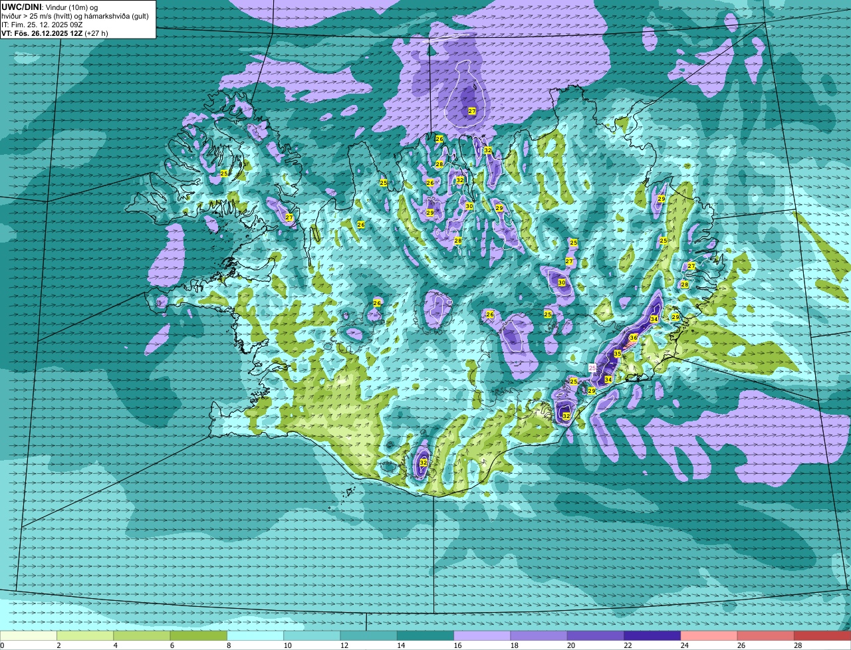Click the 12–14 m/s teal legend swatch
The height and width of the screenshot is (650, 851).
(369, 636)
